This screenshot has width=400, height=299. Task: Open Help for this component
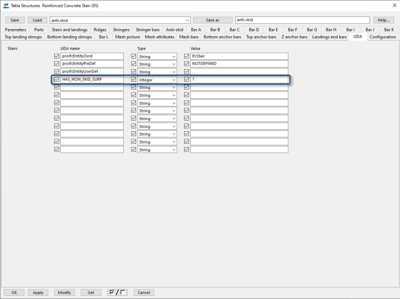coord(384,20)
